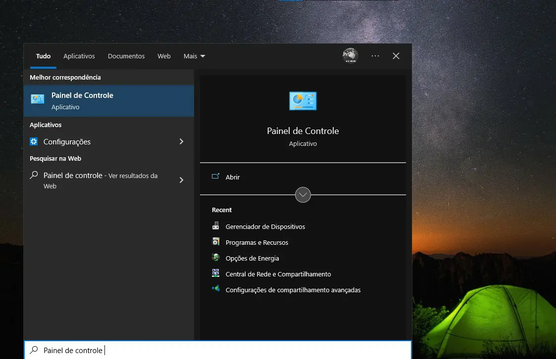The image size is (556, 359).
Task: Click the 'Recent' heading
Action: pos(222,210)
